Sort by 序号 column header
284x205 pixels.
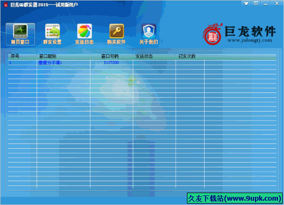click(22, 56)
